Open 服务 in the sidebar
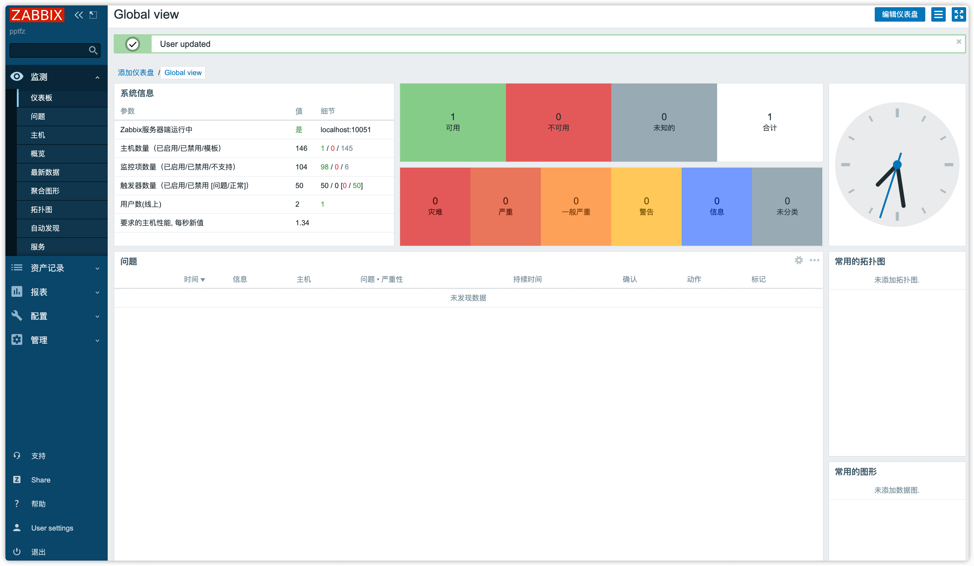Viewport: 974px width, 566px height. pyautogui.click(x=62, y=246)
